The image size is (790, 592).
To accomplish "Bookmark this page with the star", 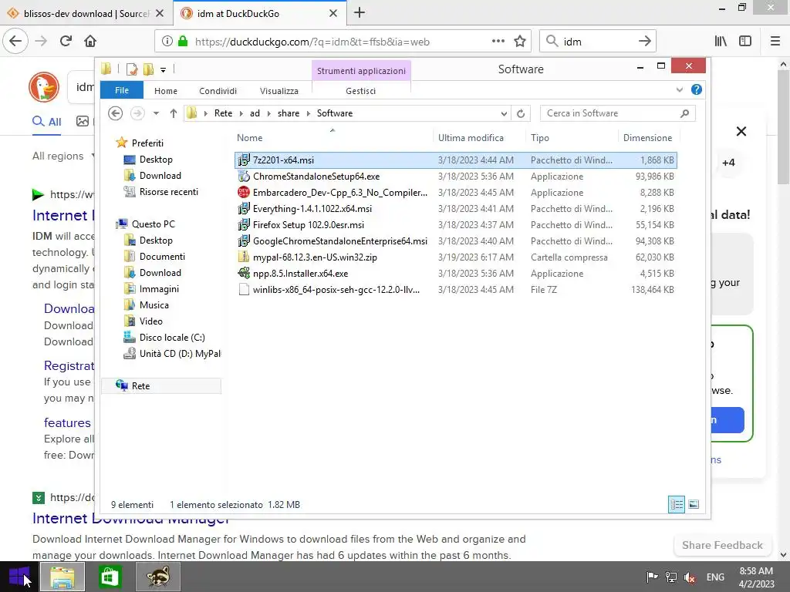I will [x=520, y=42].
